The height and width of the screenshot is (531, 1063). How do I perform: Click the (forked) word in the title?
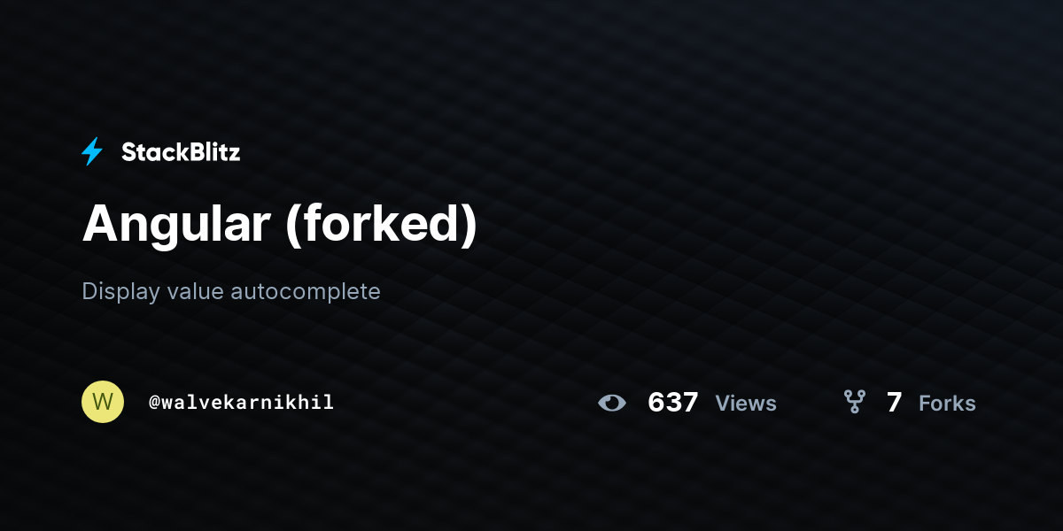tap(382, 225)
